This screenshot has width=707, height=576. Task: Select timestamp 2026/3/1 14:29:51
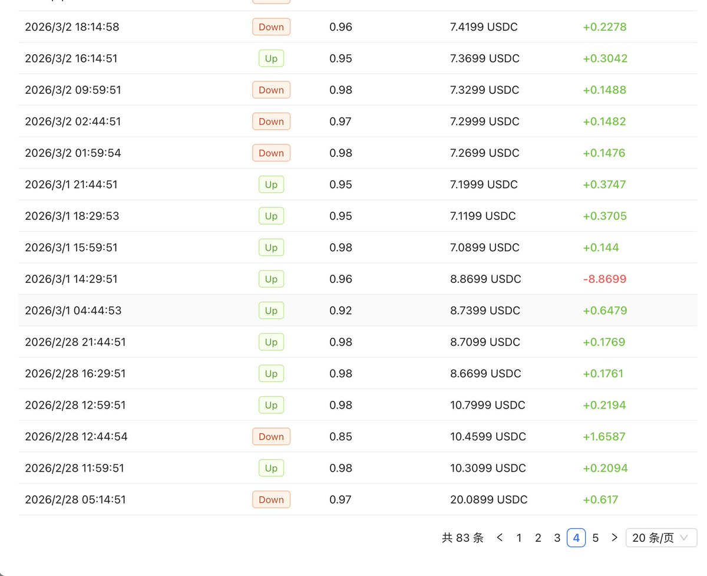[x=71, y=279]
